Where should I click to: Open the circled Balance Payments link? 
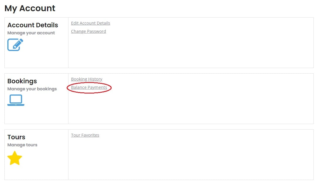click(89, 87)
